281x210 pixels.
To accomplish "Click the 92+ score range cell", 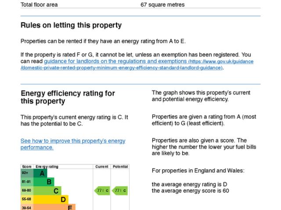I will (x=26, y=173).
